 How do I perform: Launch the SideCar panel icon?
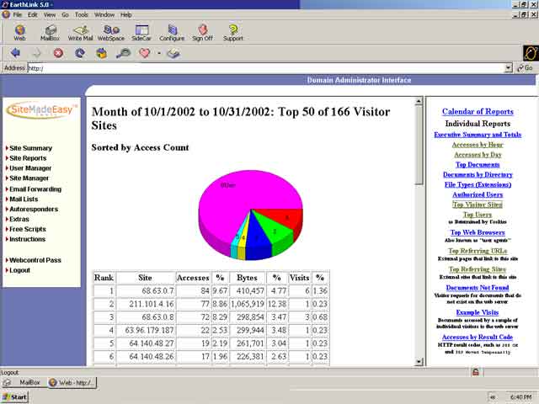(141, 33)
